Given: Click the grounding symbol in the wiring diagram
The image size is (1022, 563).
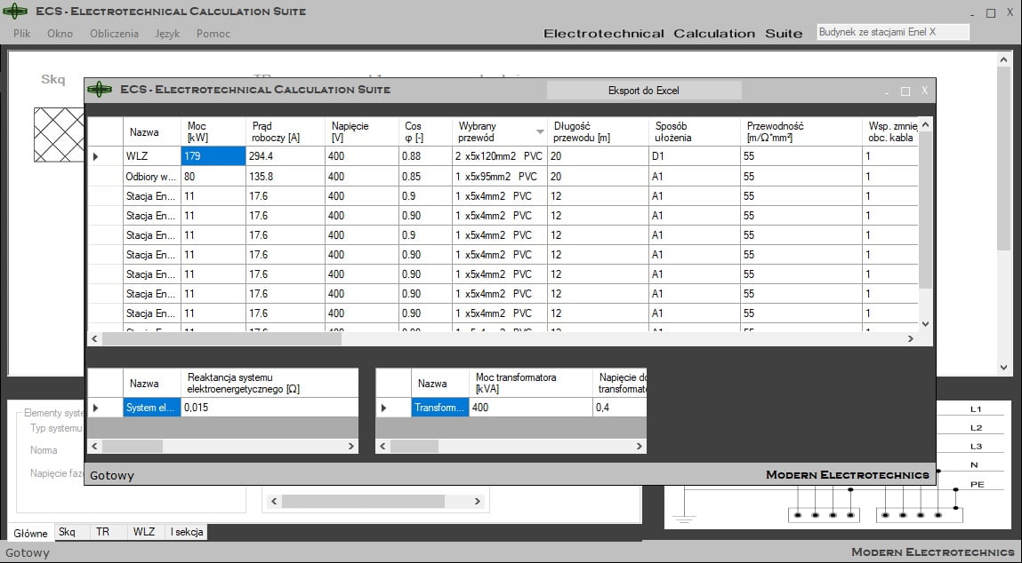Looking at the screenshot, I should pyautogui.click(x=684, y=518).
